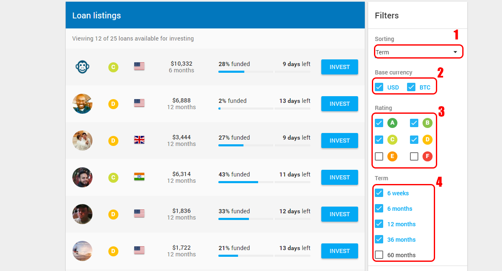Check the E rating filter checkbox
Viewport: 502px width, 271px height.
[x=379, y=156]
